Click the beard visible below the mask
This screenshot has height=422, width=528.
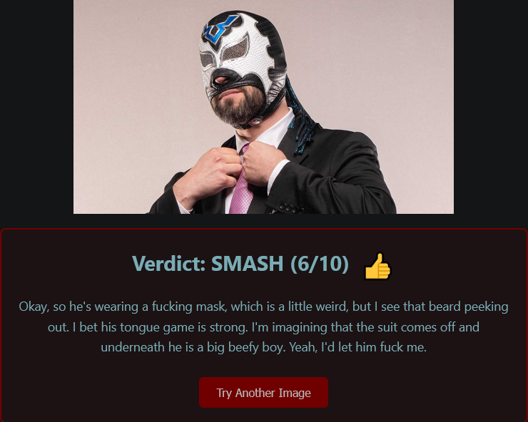click(239, 104)
